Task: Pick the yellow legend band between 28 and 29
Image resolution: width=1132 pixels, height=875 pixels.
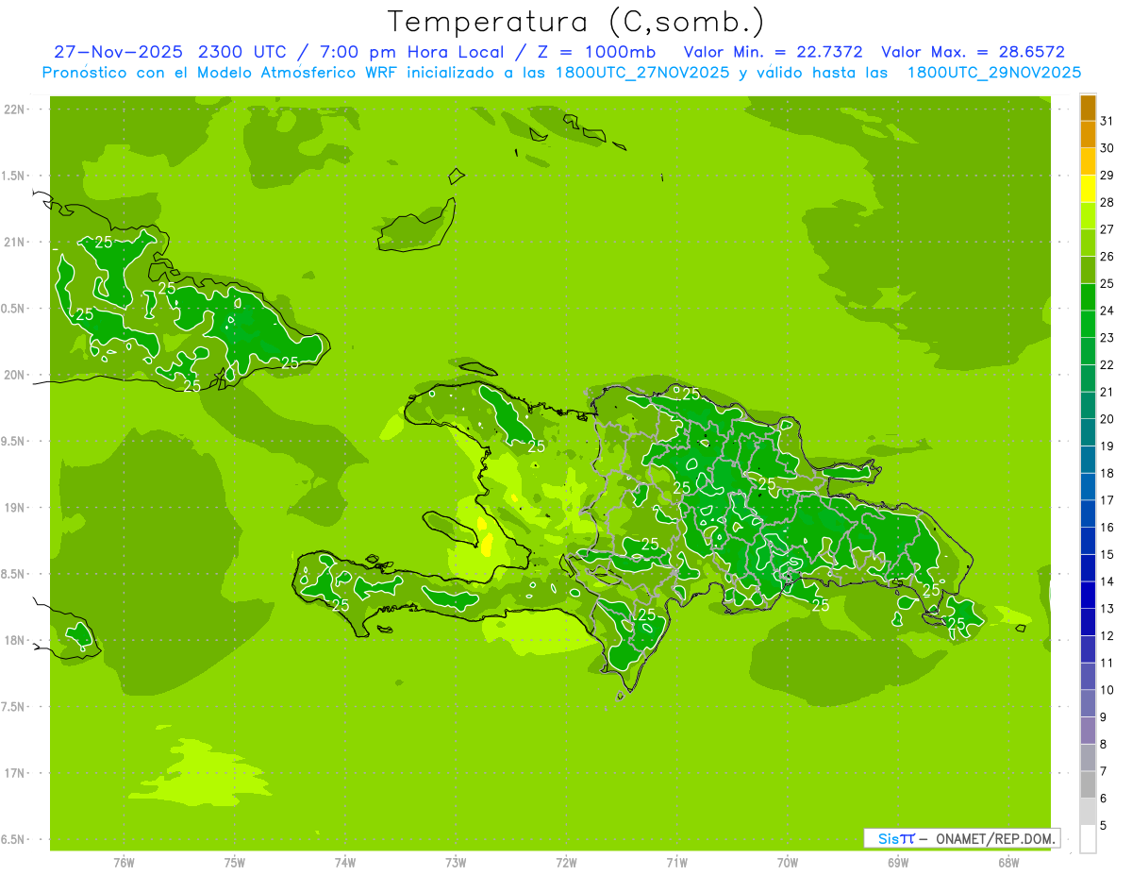Action: tap(1088, 189)
